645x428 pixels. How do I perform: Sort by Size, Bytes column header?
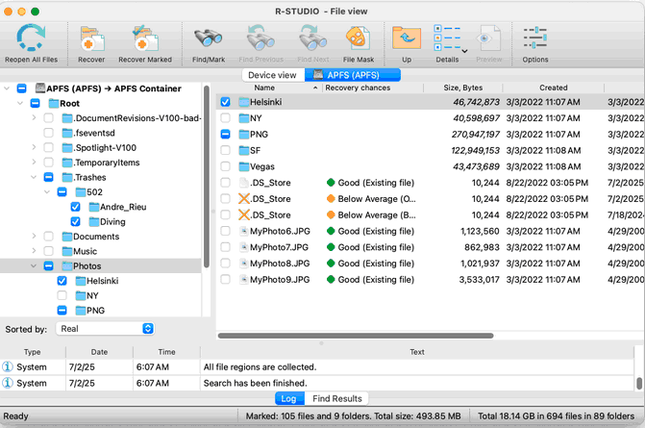point(462,88)
